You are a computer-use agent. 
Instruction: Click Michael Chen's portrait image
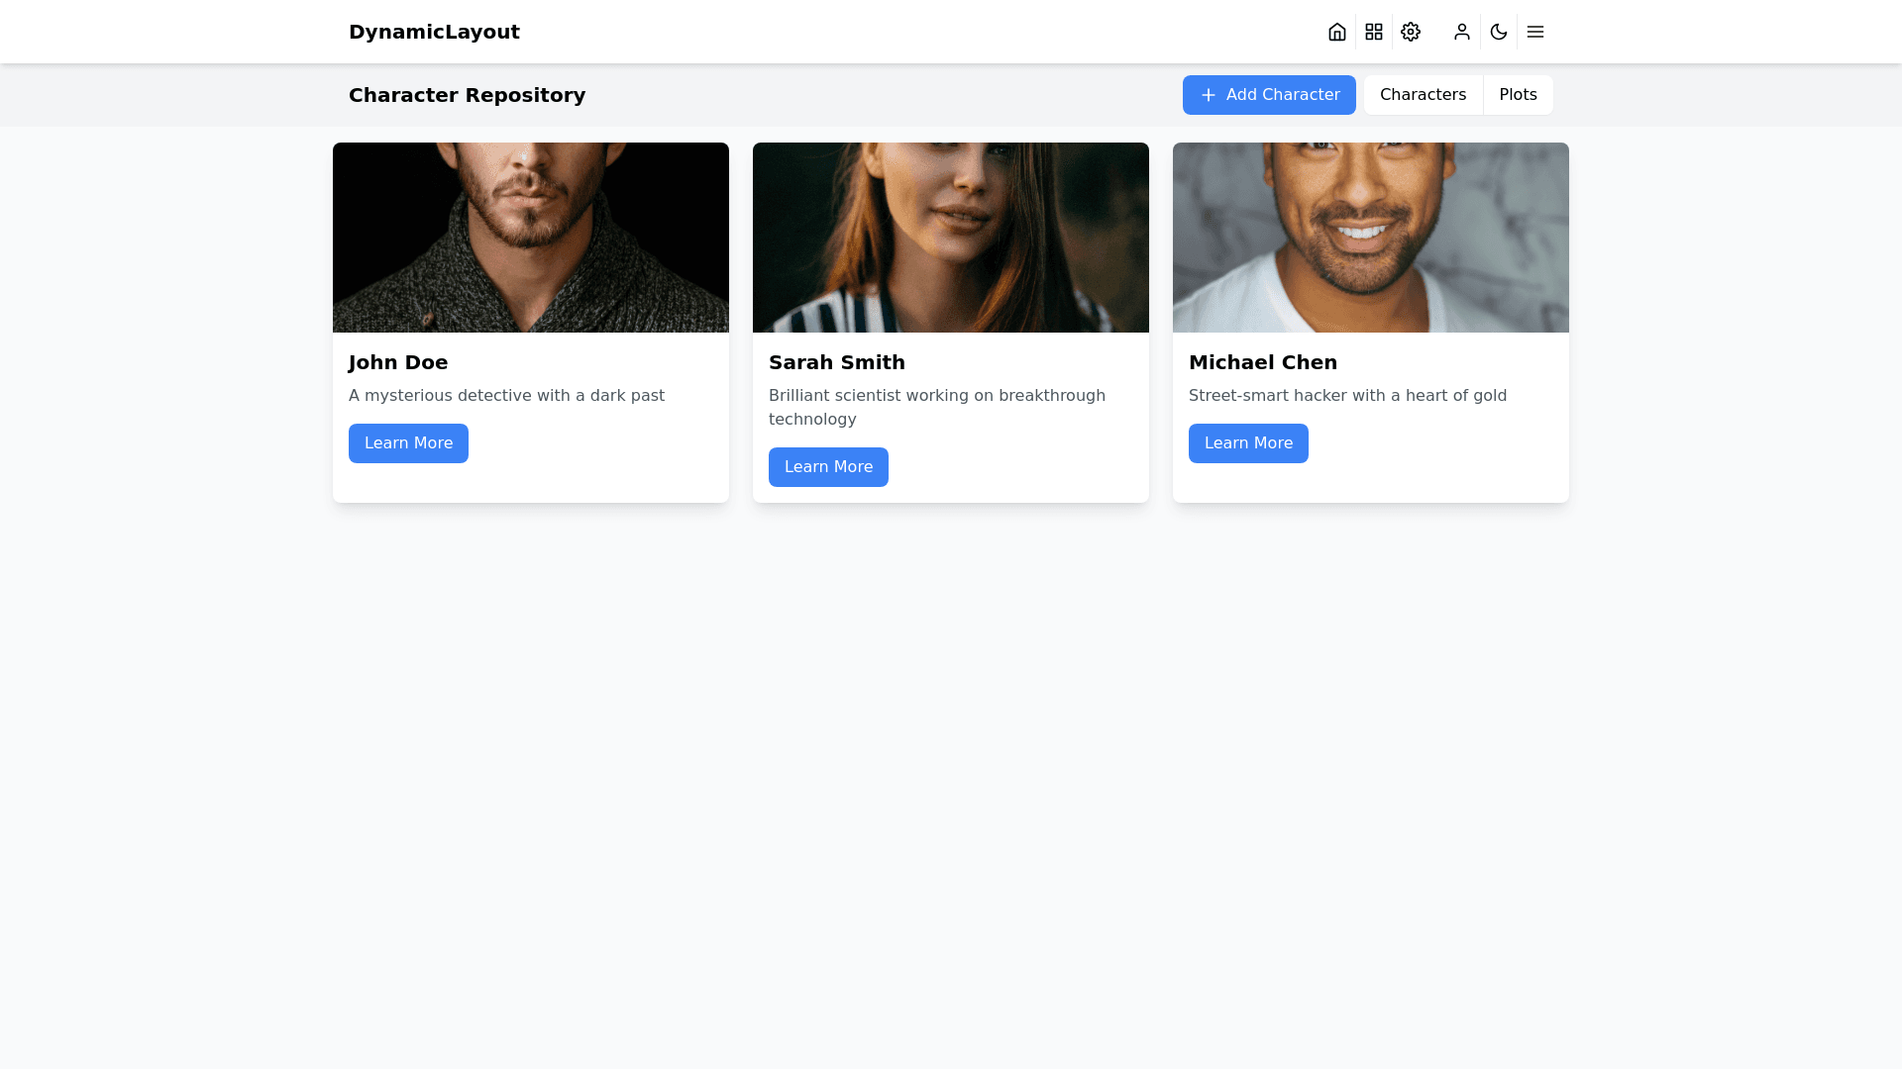coord(1371,238)
